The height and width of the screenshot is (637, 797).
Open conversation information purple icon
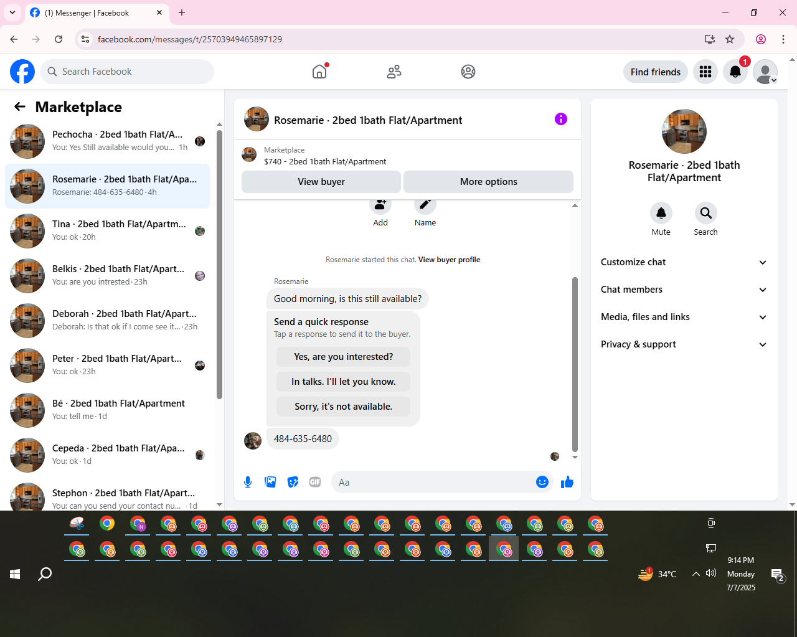561,119
